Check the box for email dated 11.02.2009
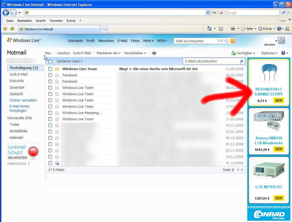The image size is (292, 222). tap(50, 119)
